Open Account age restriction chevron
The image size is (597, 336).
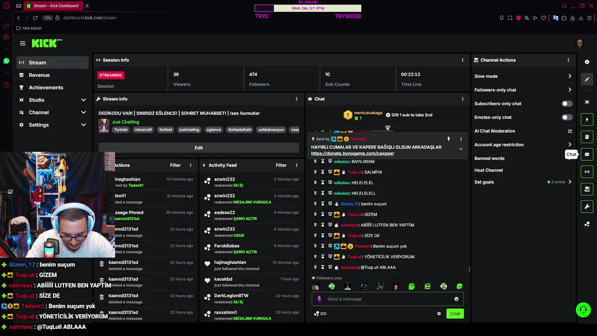pos(569,145)
